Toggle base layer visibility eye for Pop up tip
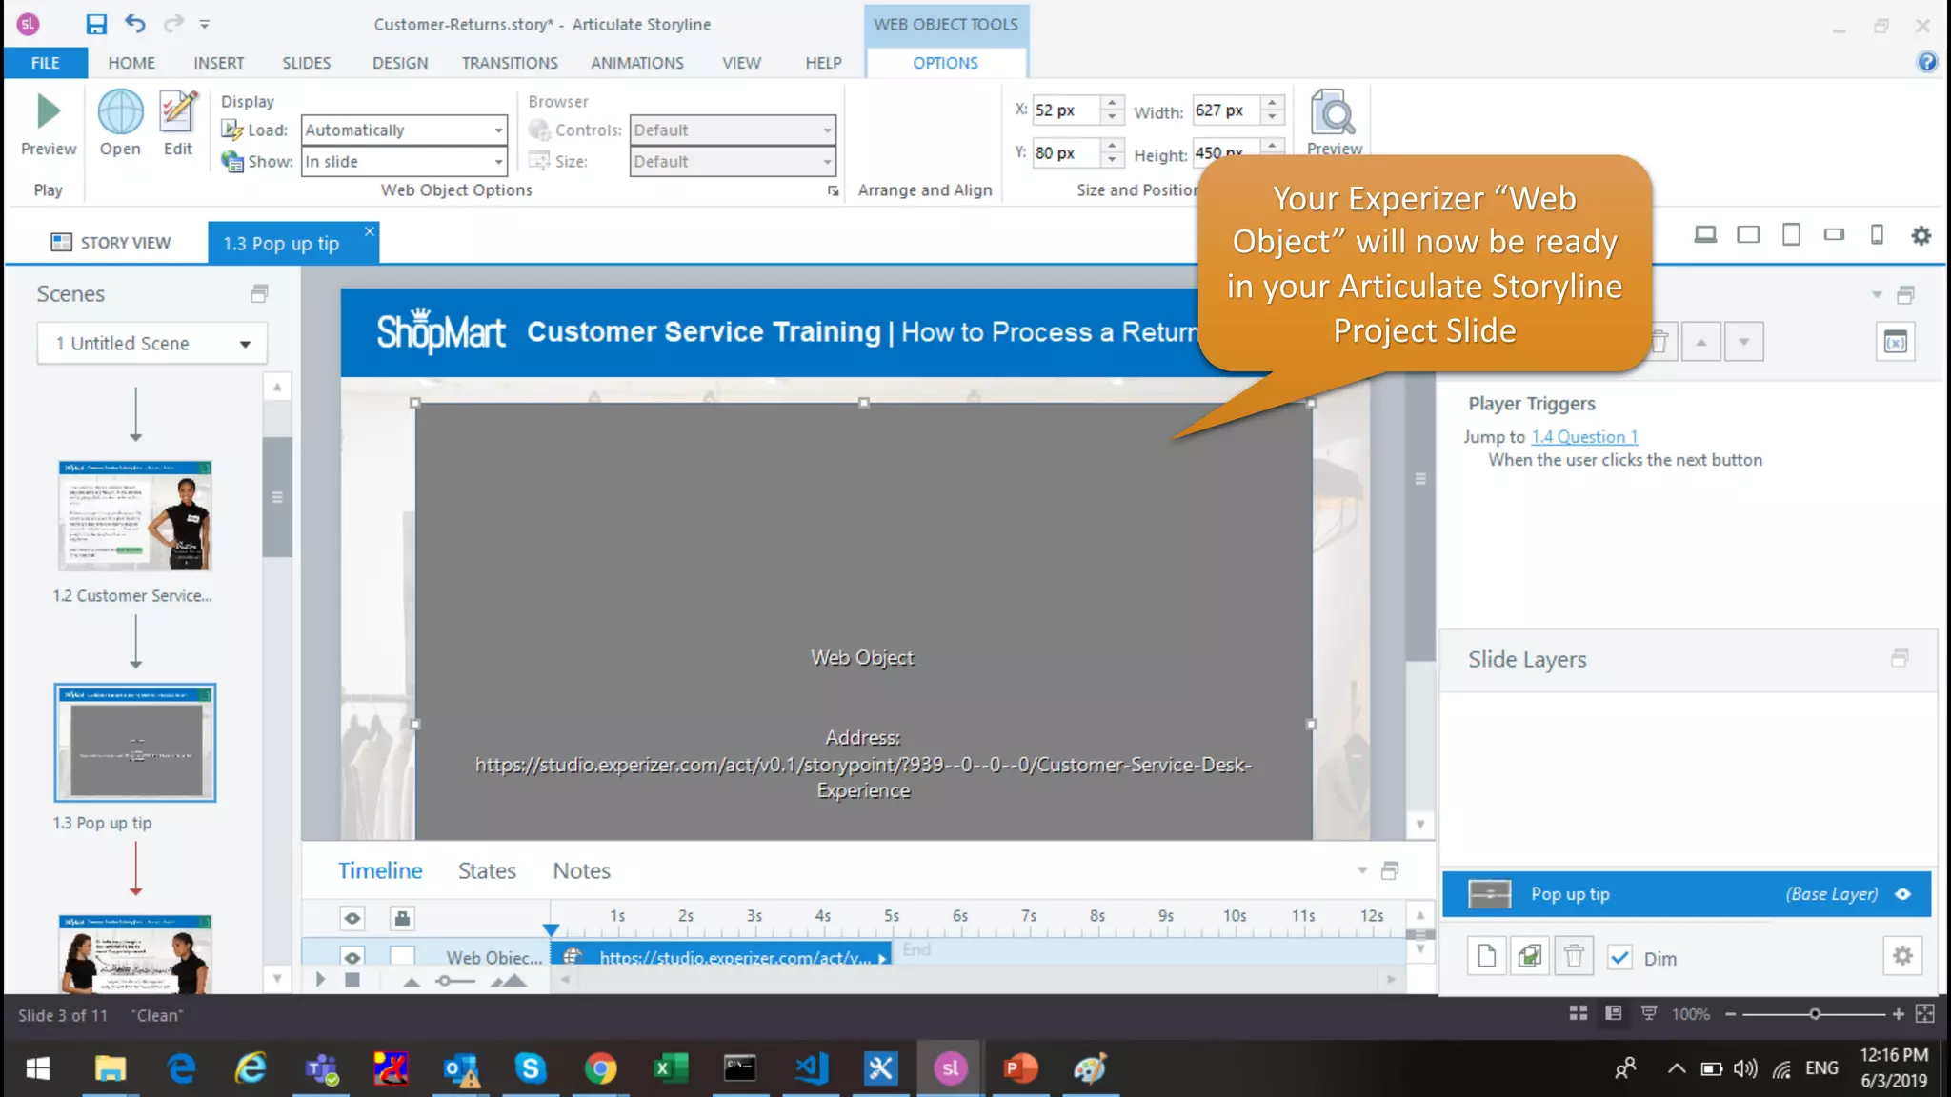This screenshot has height=1097, width=1951. coord(1903,894)
